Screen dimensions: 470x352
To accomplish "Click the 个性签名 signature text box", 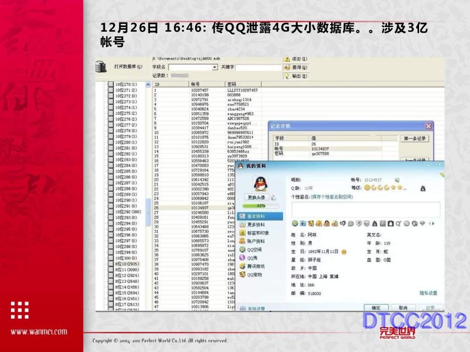I will click(x=366, y=209).
